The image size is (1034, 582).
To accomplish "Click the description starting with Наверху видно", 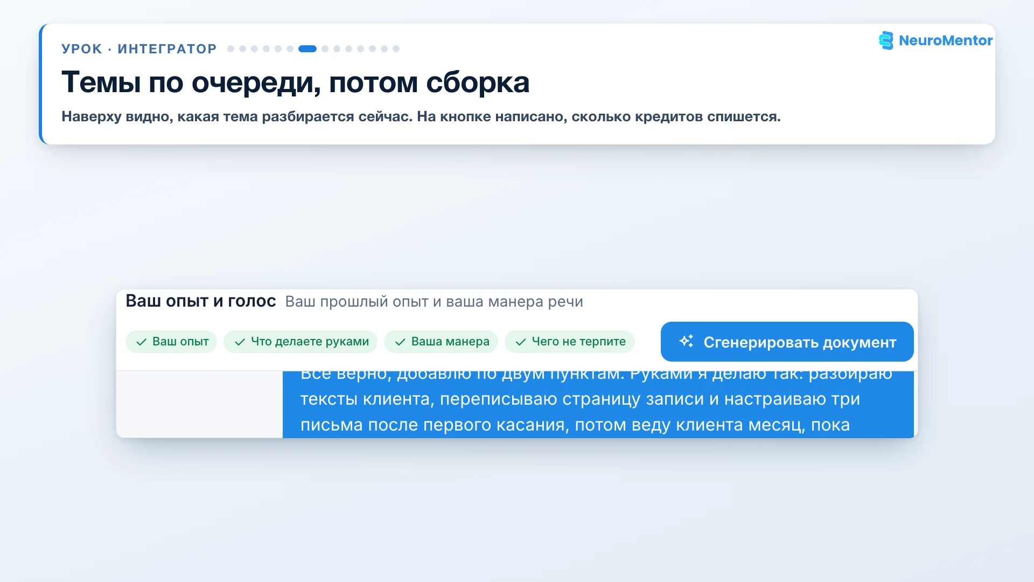I will (421, 116).
